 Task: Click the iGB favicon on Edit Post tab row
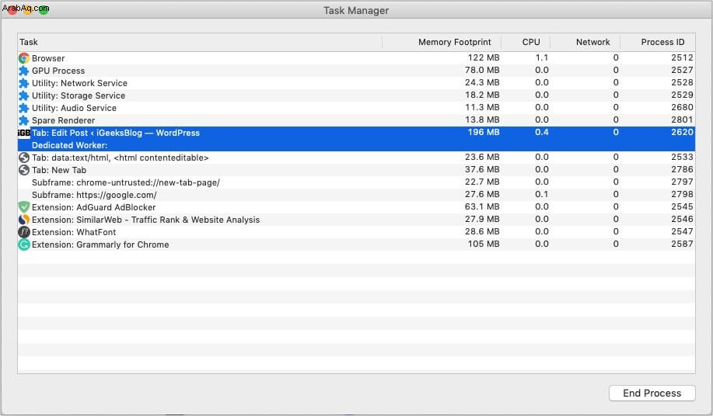pos(24,133)
